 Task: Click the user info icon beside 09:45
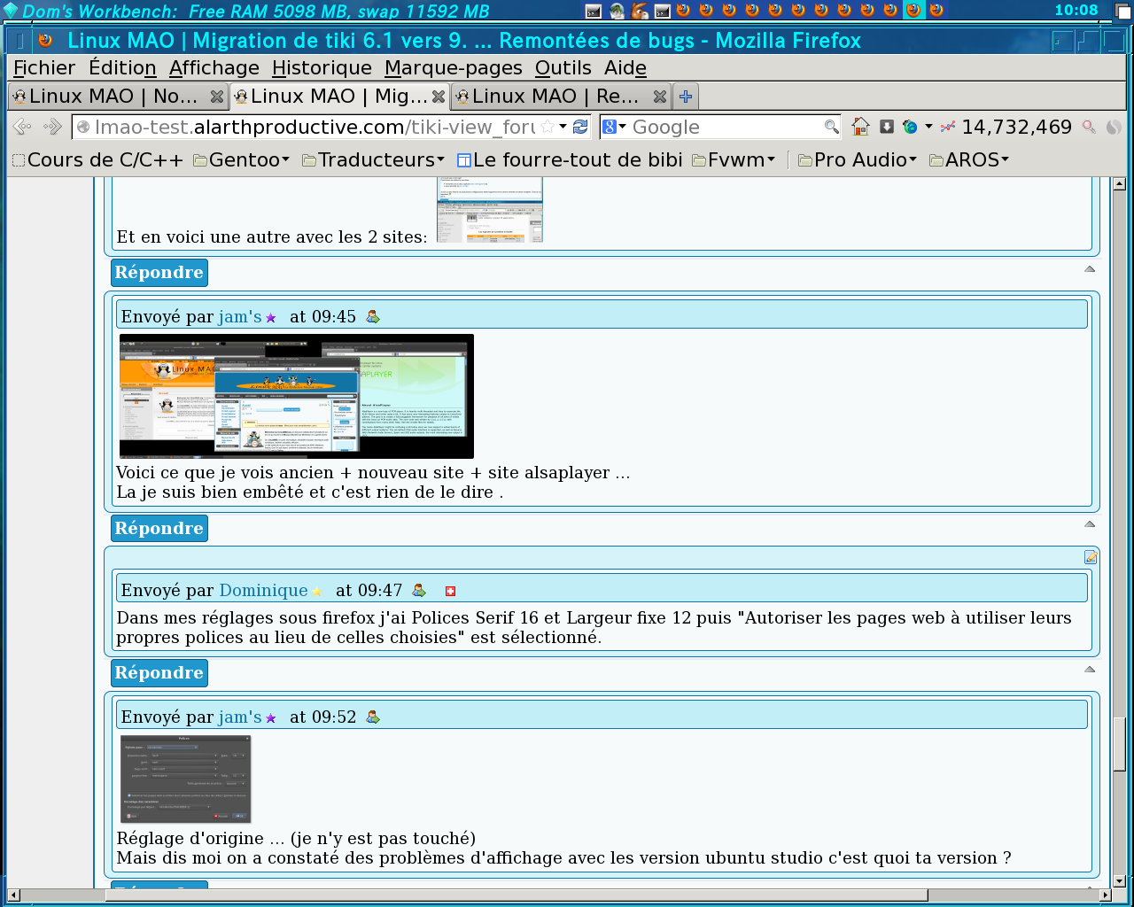[x=373, y=316]
